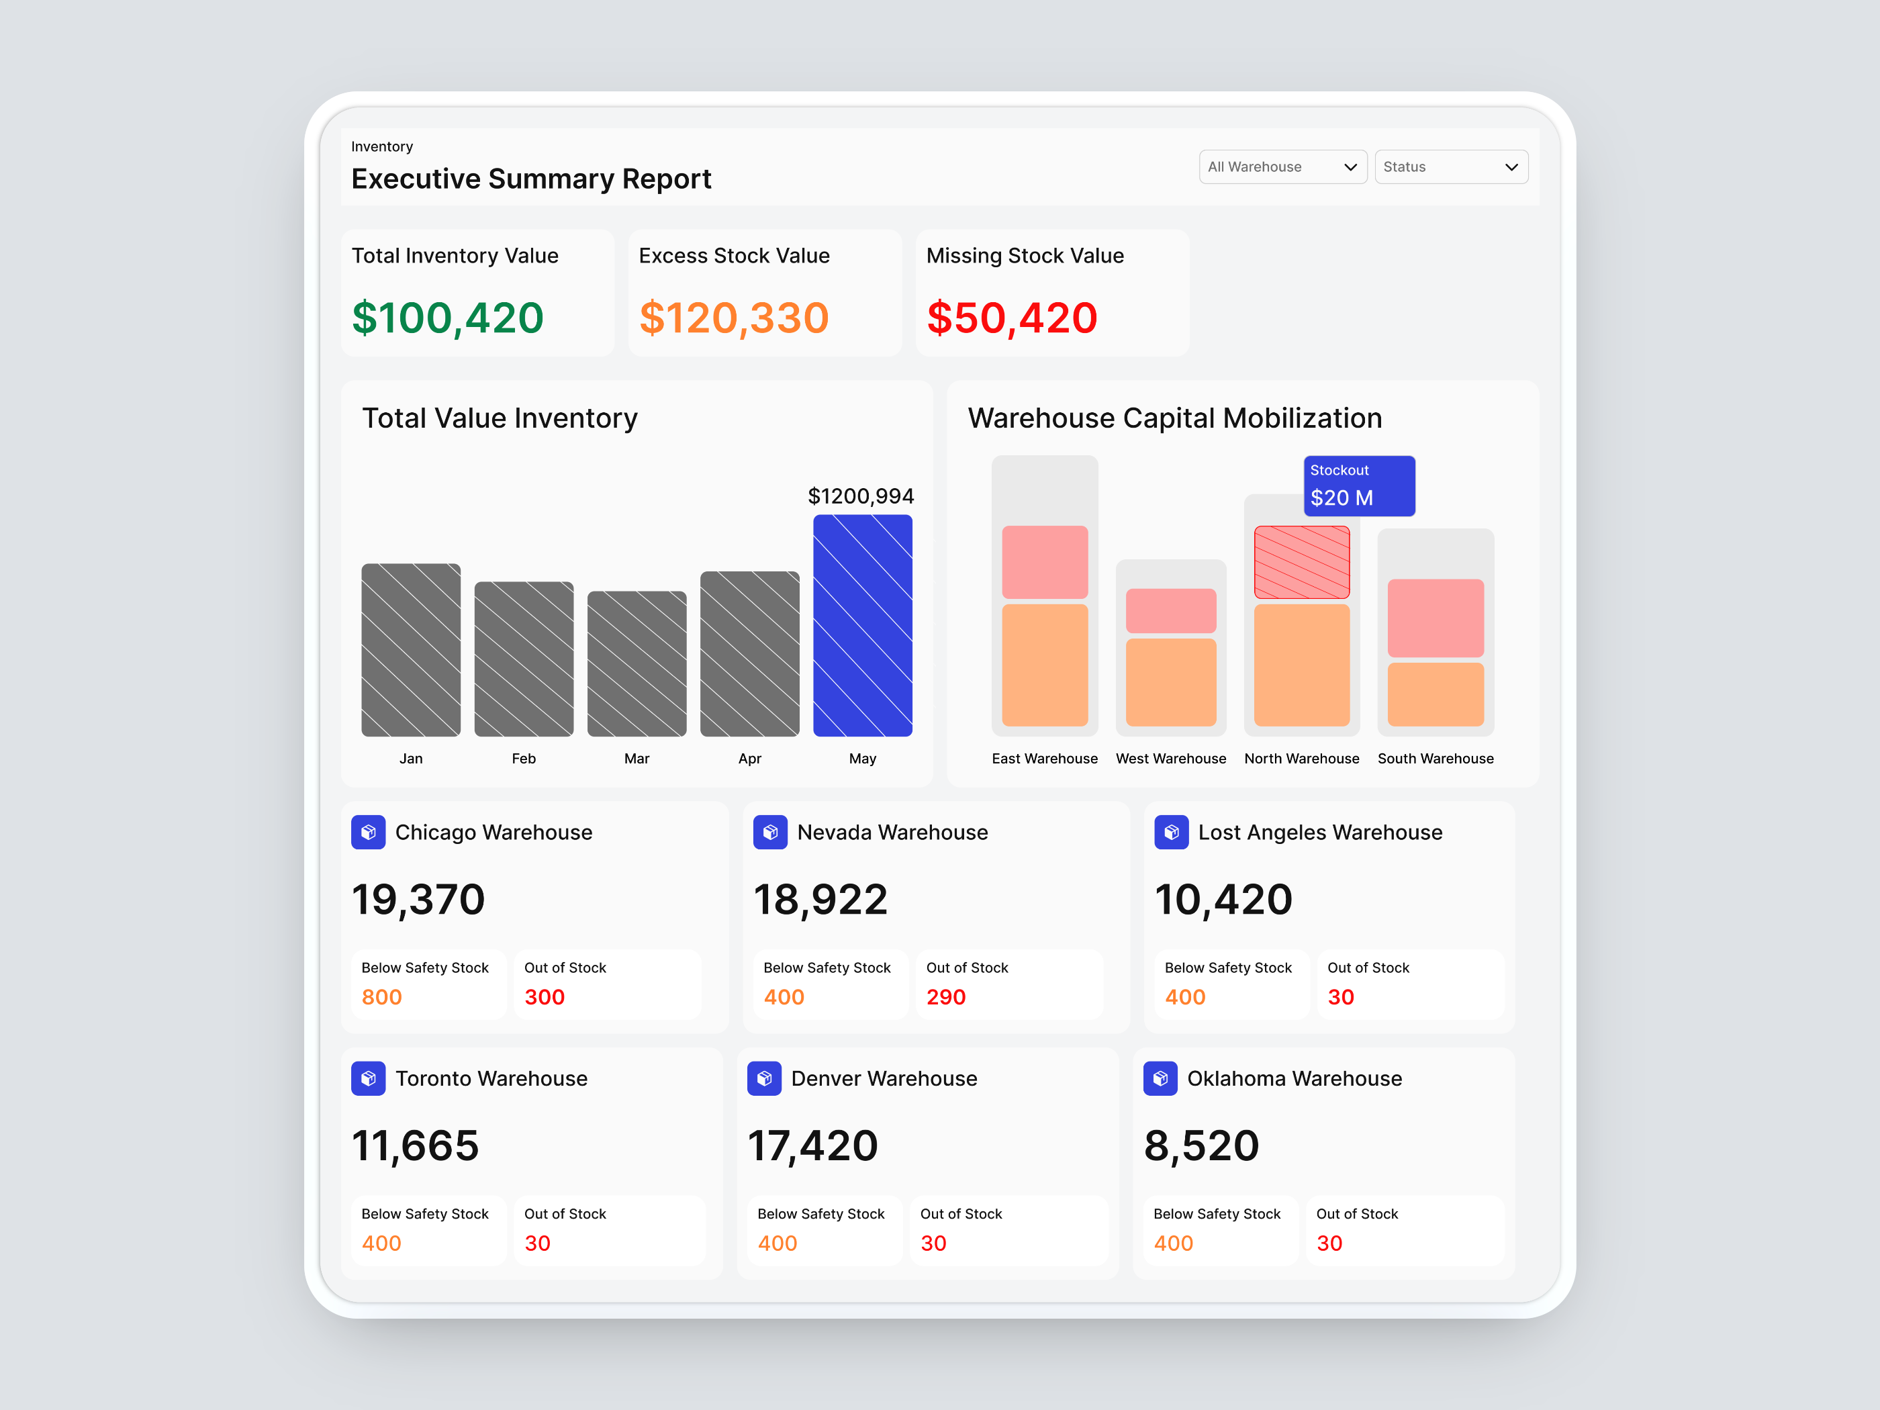Expand the All Warehouse filter chevron
Image resolution: width=1880 pixels, height=1410 pixels.
1352,167
